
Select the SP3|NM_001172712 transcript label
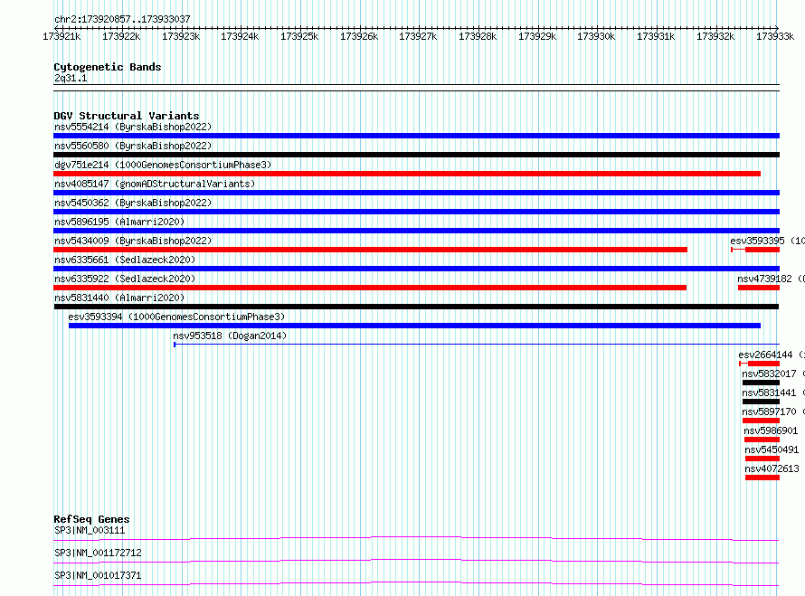pyautogui.click(x=98, y=553)
